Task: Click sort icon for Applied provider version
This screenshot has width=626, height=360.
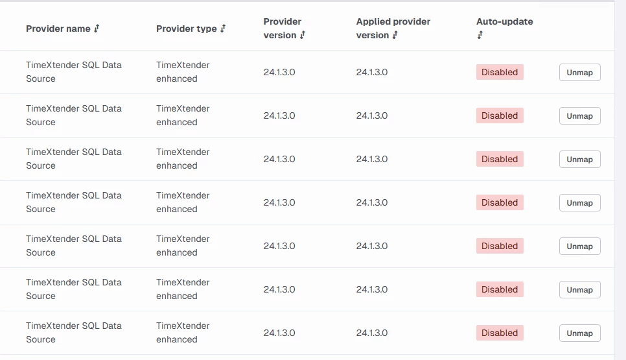Action: (395, 35)
